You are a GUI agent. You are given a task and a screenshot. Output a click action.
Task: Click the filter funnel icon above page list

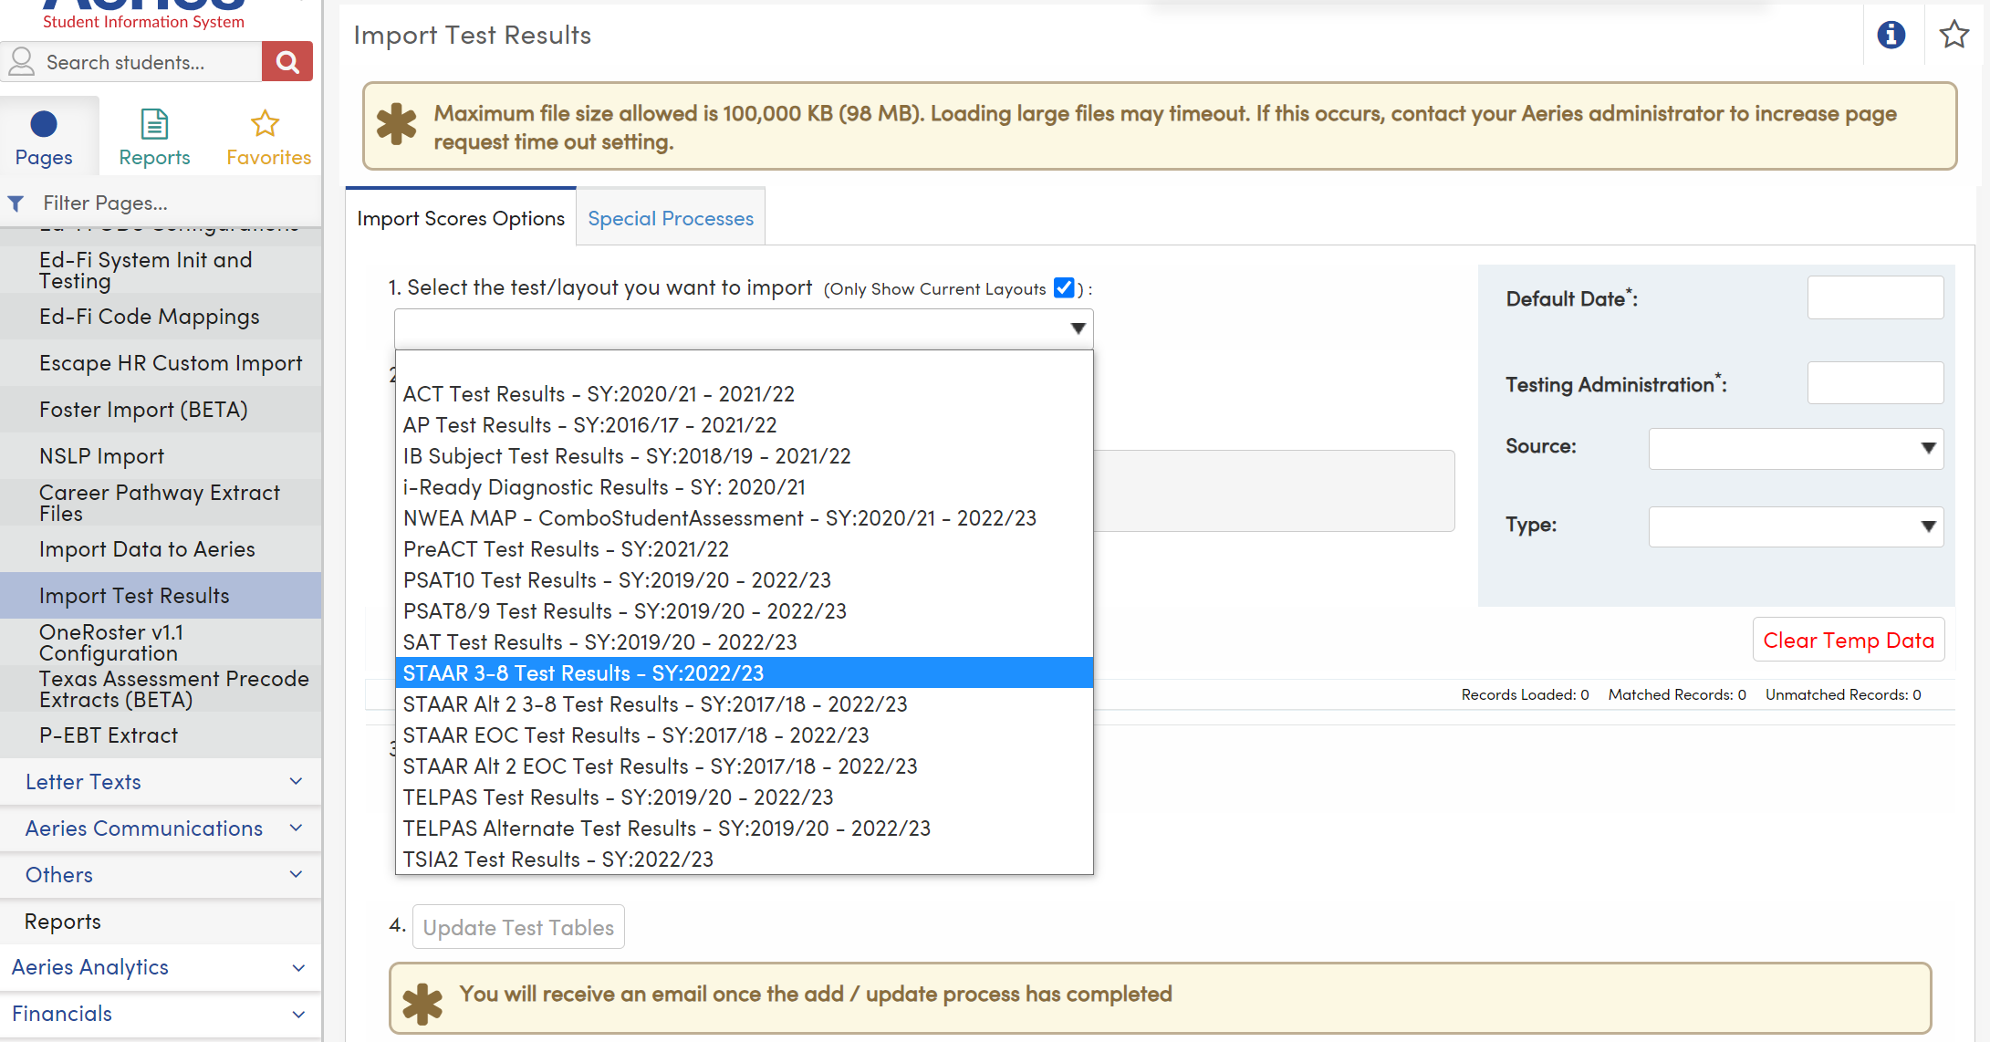click(x=16, y=203)
